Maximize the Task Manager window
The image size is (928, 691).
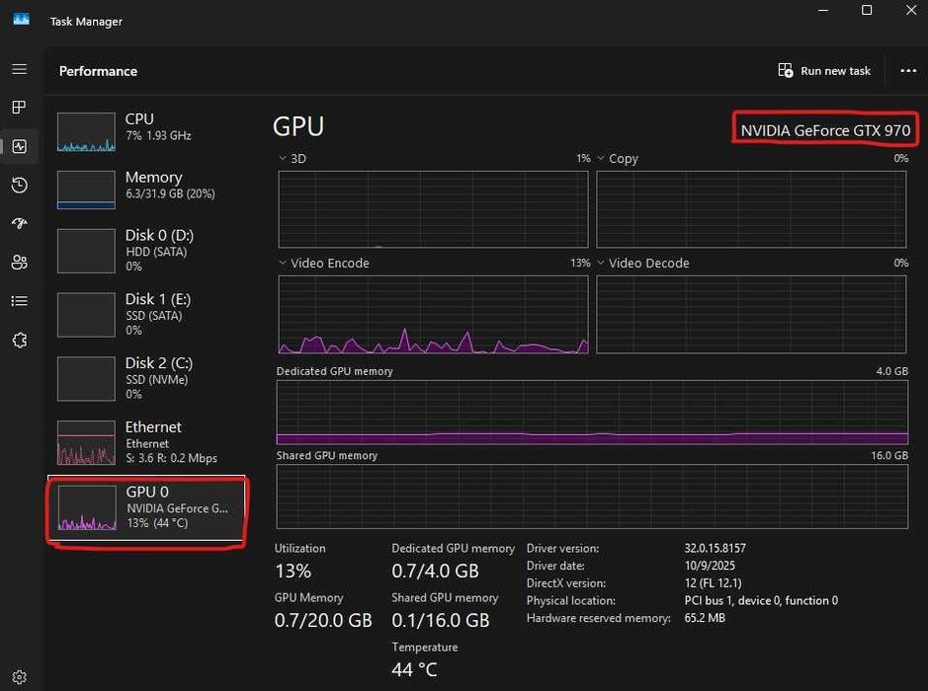tap(867, 10)
